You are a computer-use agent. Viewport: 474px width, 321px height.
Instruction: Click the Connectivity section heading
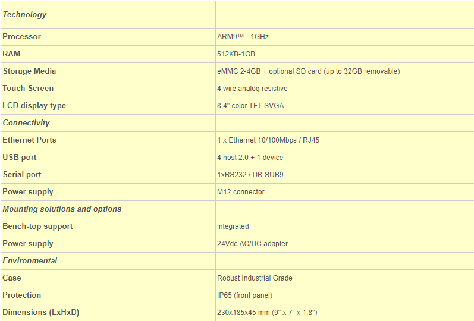coord(26,123)
